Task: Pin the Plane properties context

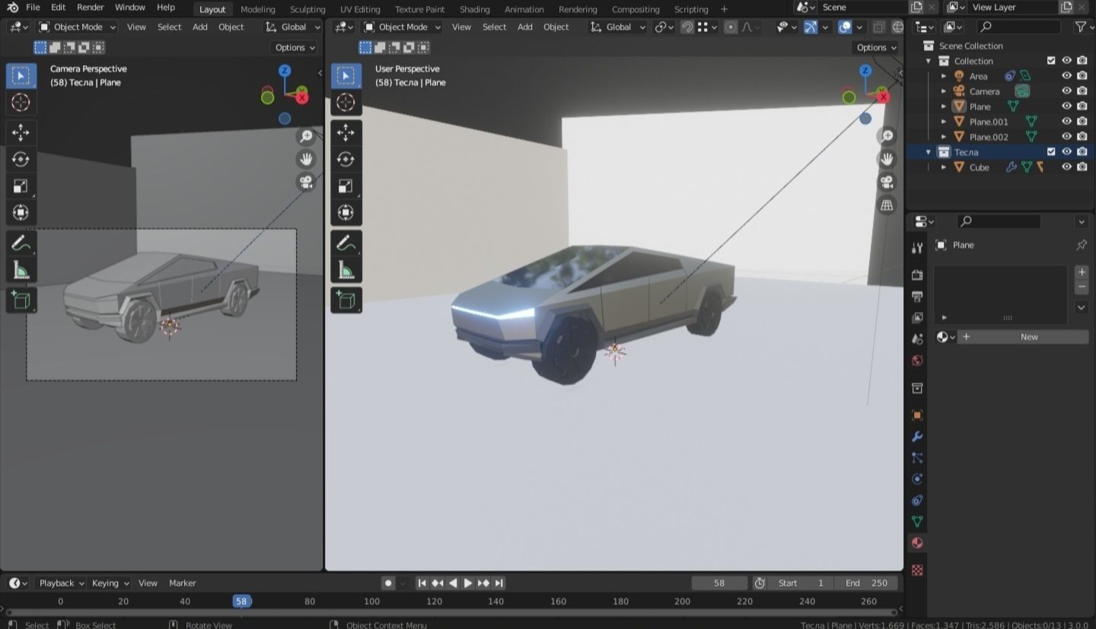Action: [1081, 245]
